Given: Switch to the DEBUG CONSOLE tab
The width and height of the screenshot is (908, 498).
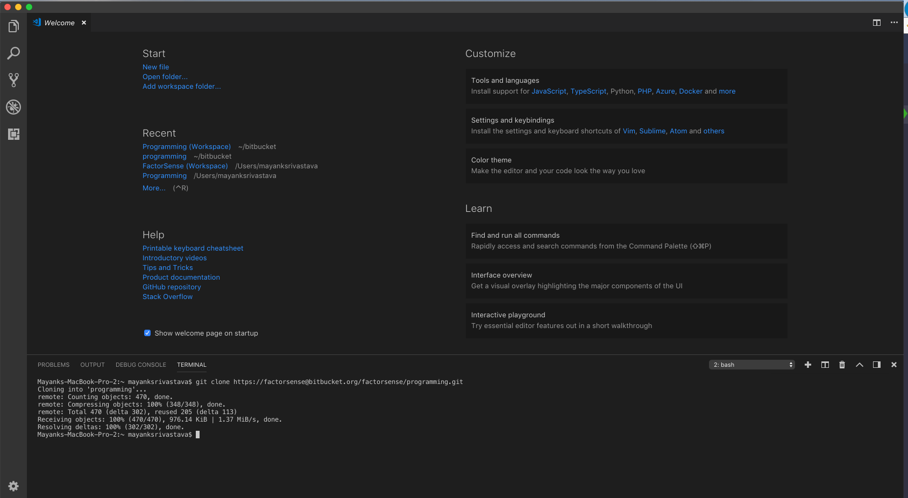Looking at the screenshot, I should 141,365.
